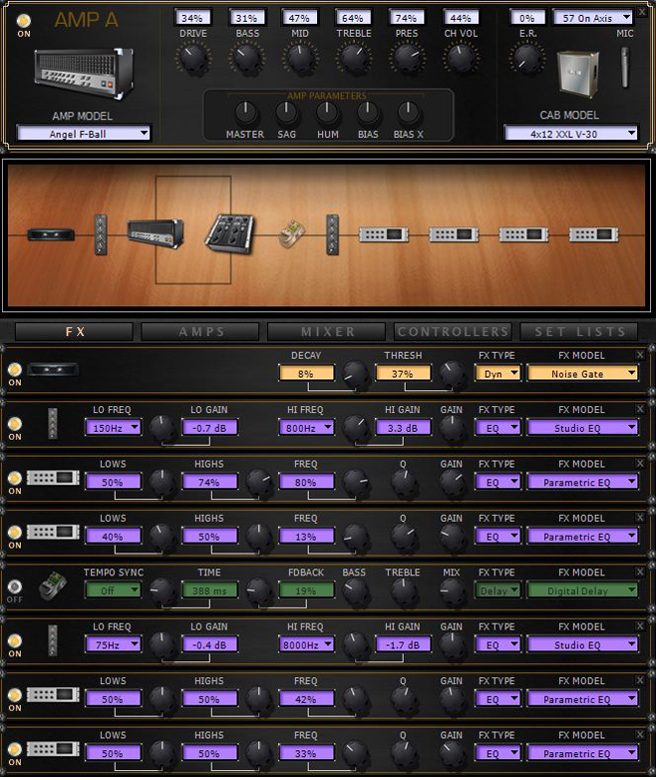Close the Amp A panel with the X

point(643,12)
